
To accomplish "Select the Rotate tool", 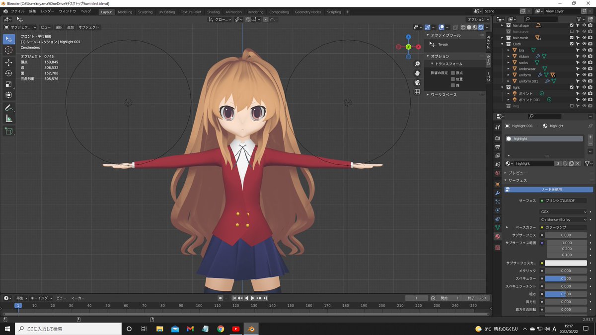I will pos(8,73).
